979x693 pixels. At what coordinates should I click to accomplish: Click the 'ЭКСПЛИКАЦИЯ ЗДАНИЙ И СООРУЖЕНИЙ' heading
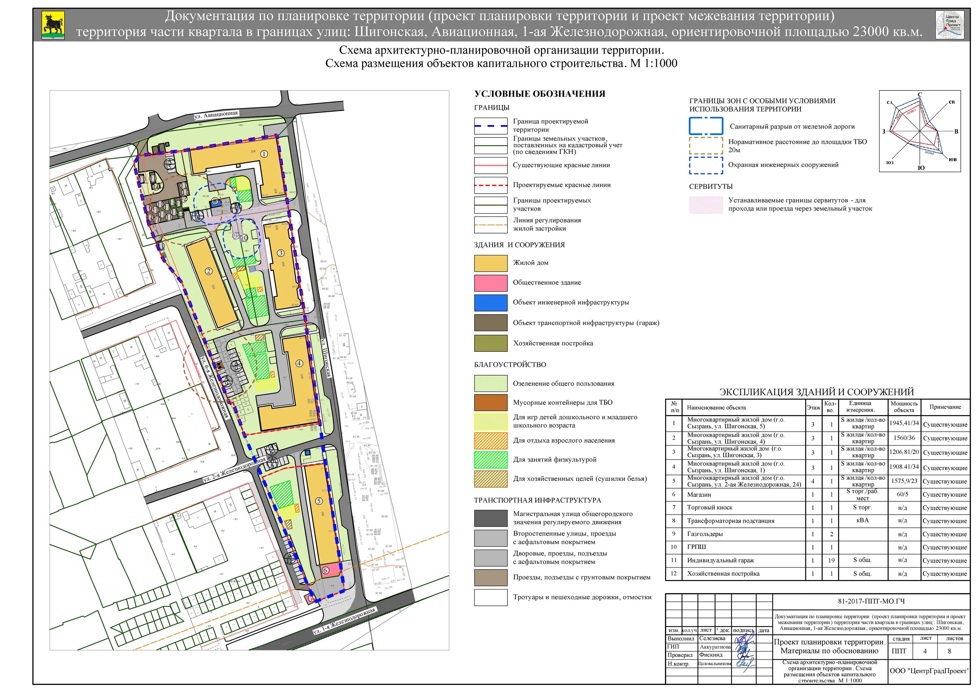816,392
